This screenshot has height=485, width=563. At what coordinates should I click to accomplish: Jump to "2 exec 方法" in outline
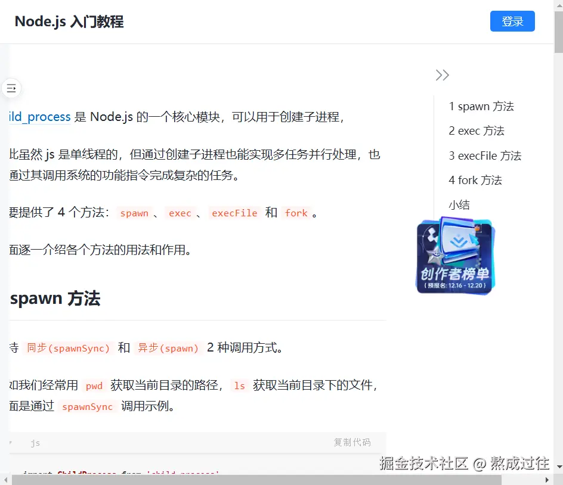[x=476, y=130]
